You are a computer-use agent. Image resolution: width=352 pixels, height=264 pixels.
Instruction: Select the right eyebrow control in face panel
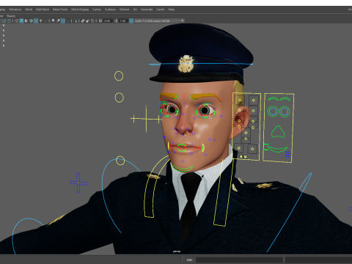(x=285, y=99)
